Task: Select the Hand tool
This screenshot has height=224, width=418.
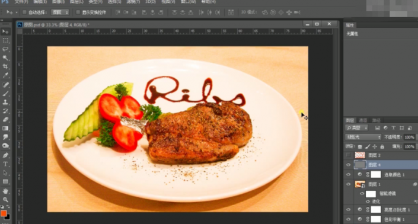Action: [x=5, y=191]
